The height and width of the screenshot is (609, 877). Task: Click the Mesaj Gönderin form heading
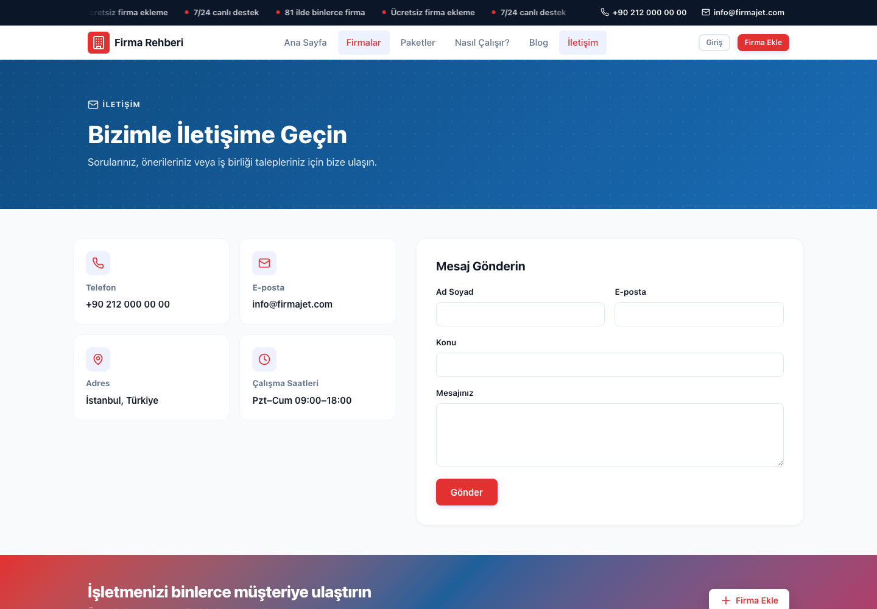click(x=481, y=266)
